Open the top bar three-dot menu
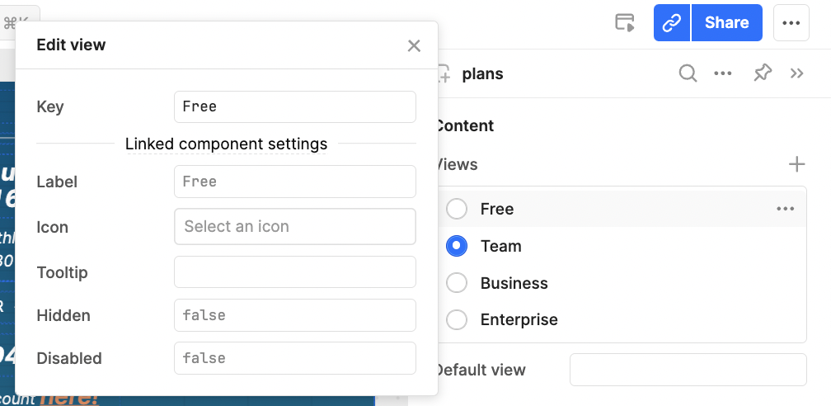The height and width of the screenshot is (406, 831). coord(791,23)
